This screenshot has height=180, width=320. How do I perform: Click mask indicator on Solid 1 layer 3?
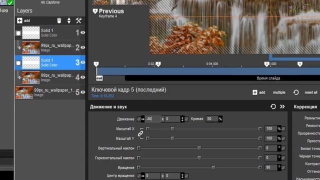tap(18, 63)
